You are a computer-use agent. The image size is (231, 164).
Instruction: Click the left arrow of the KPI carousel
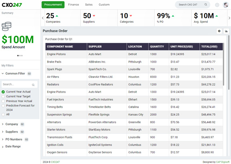43,18
